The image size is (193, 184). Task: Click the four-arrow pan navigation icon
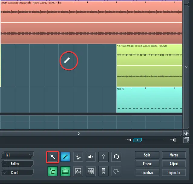[x=186, y=133]
